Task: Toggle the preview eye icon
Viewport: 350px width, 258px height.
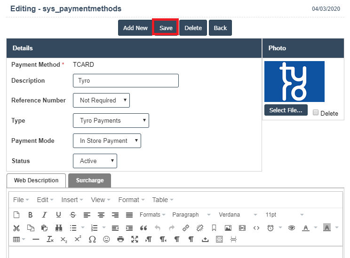Action: pos(292,228)
